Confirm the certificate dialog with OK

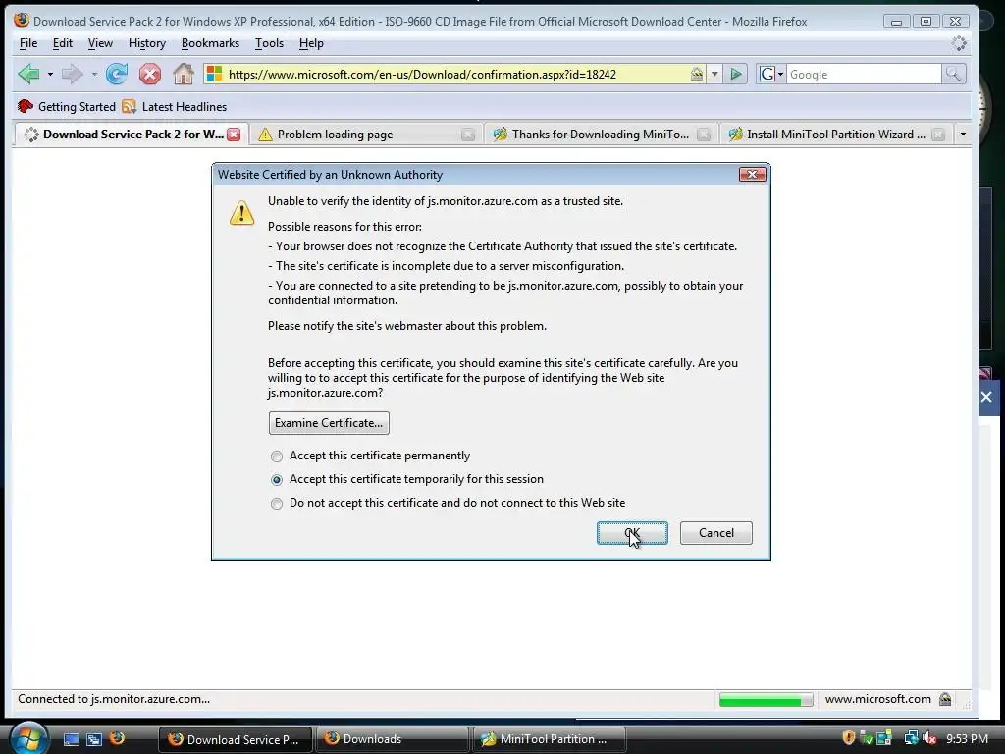click(x=632, y=533)
